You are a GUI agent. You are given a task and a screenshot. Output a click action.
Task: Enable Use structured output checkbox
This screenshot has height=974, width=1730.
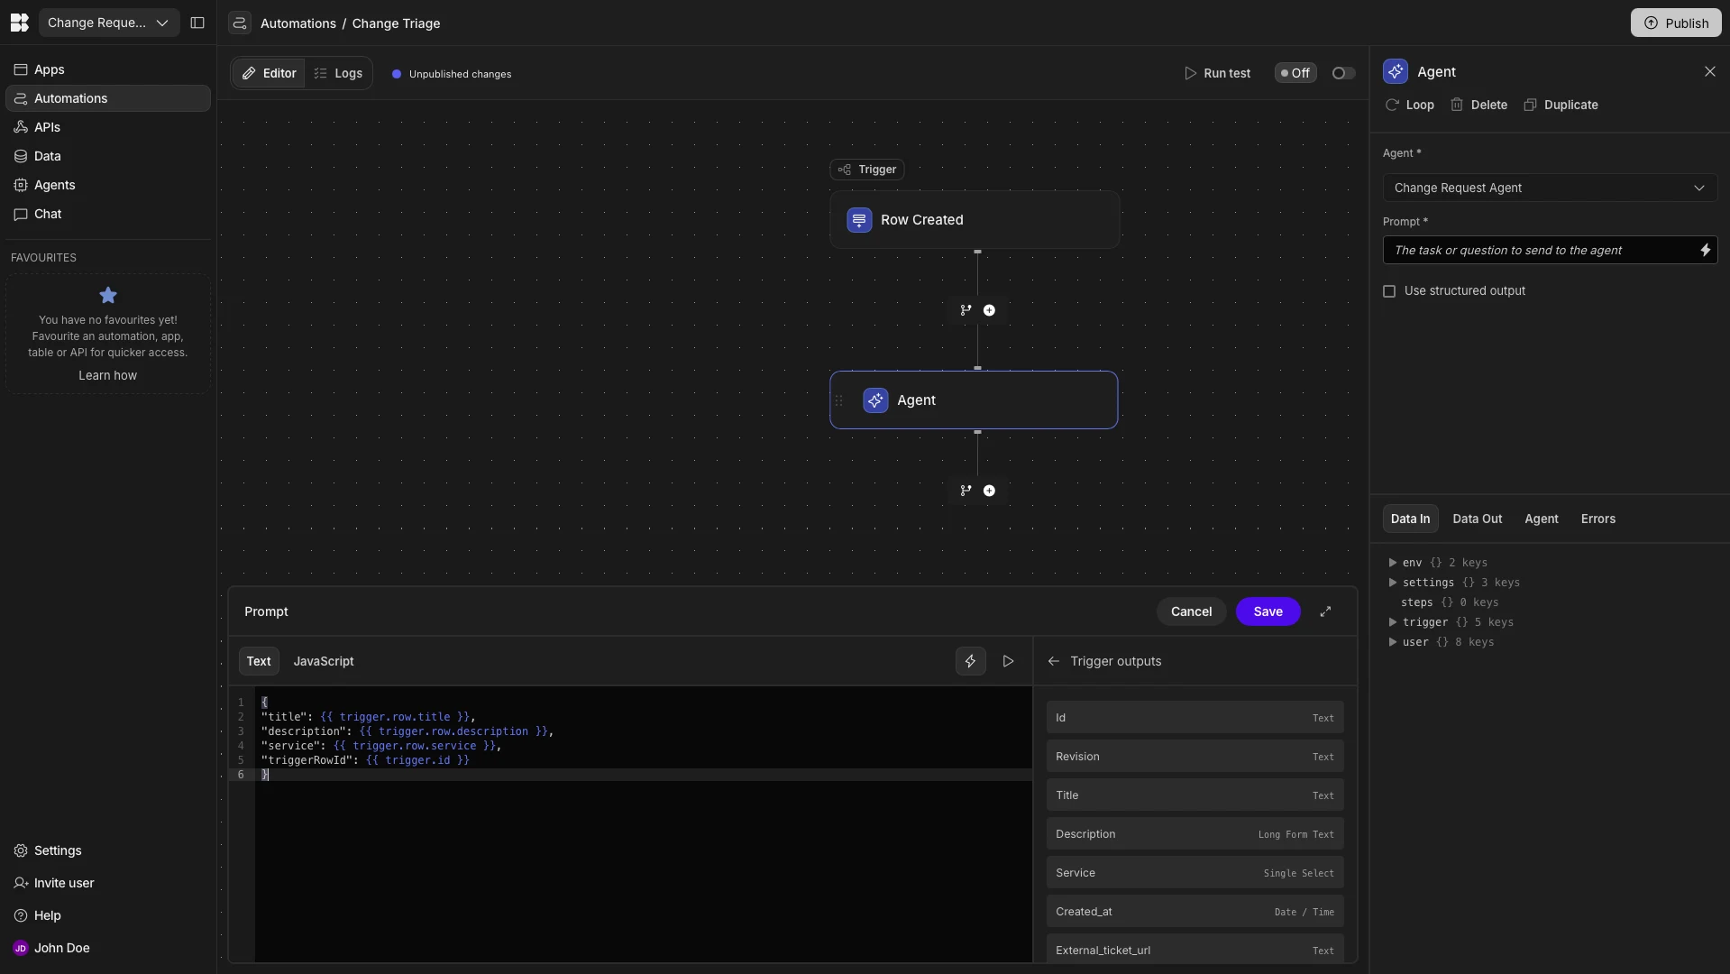point(1389,291)
